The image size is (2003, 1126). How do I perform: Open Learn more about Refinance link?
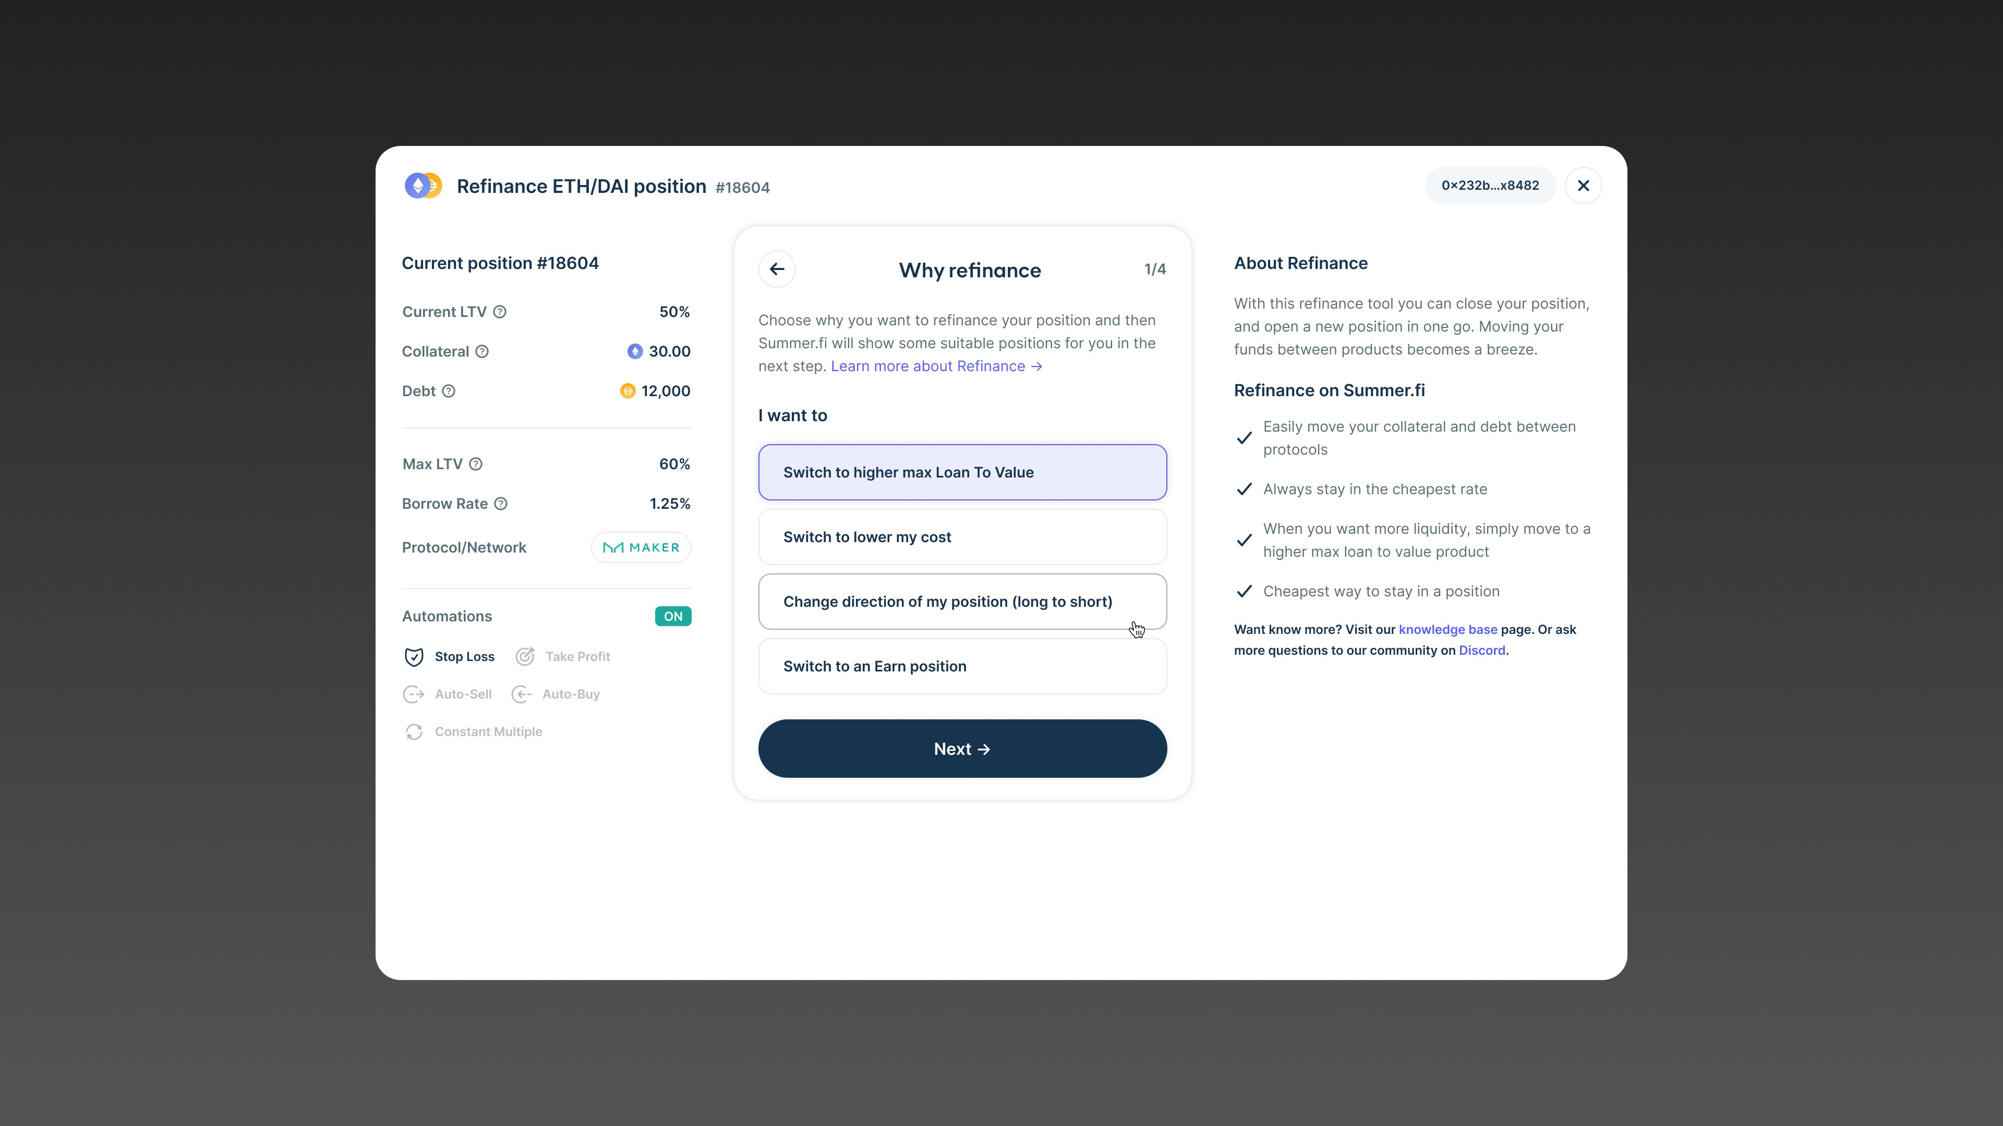click(935, 366)
